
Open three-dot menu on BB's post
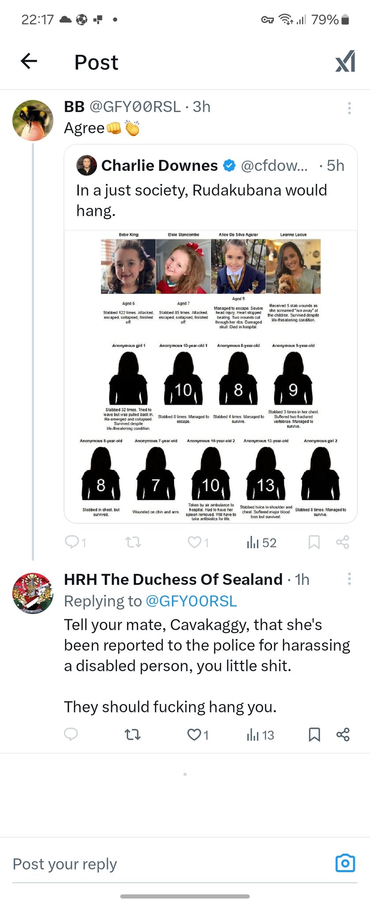(349, 108)
